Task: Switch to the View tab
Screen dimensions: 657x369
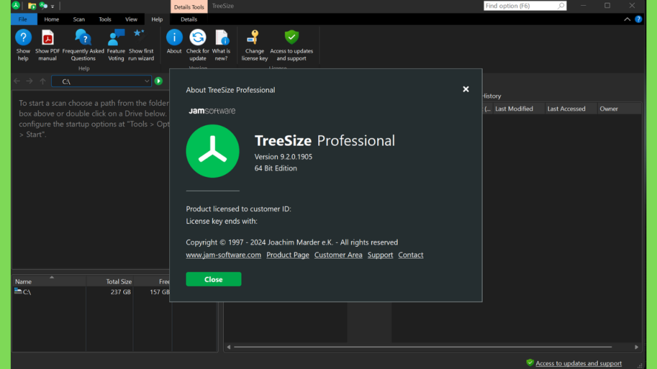Action: 131,19
